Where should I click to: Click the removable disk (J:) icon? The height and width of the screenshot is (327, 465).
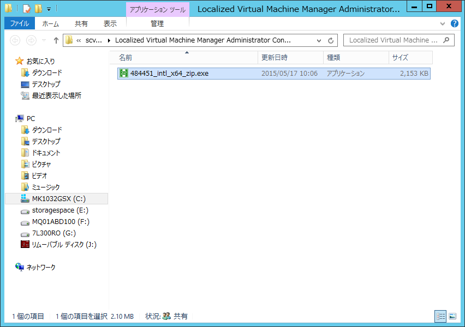(25, 244)
